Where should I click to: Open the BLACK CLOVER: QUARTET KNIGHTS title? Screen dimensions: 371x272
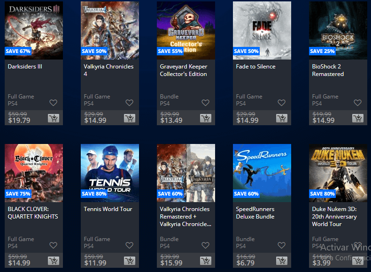(33, 213)
